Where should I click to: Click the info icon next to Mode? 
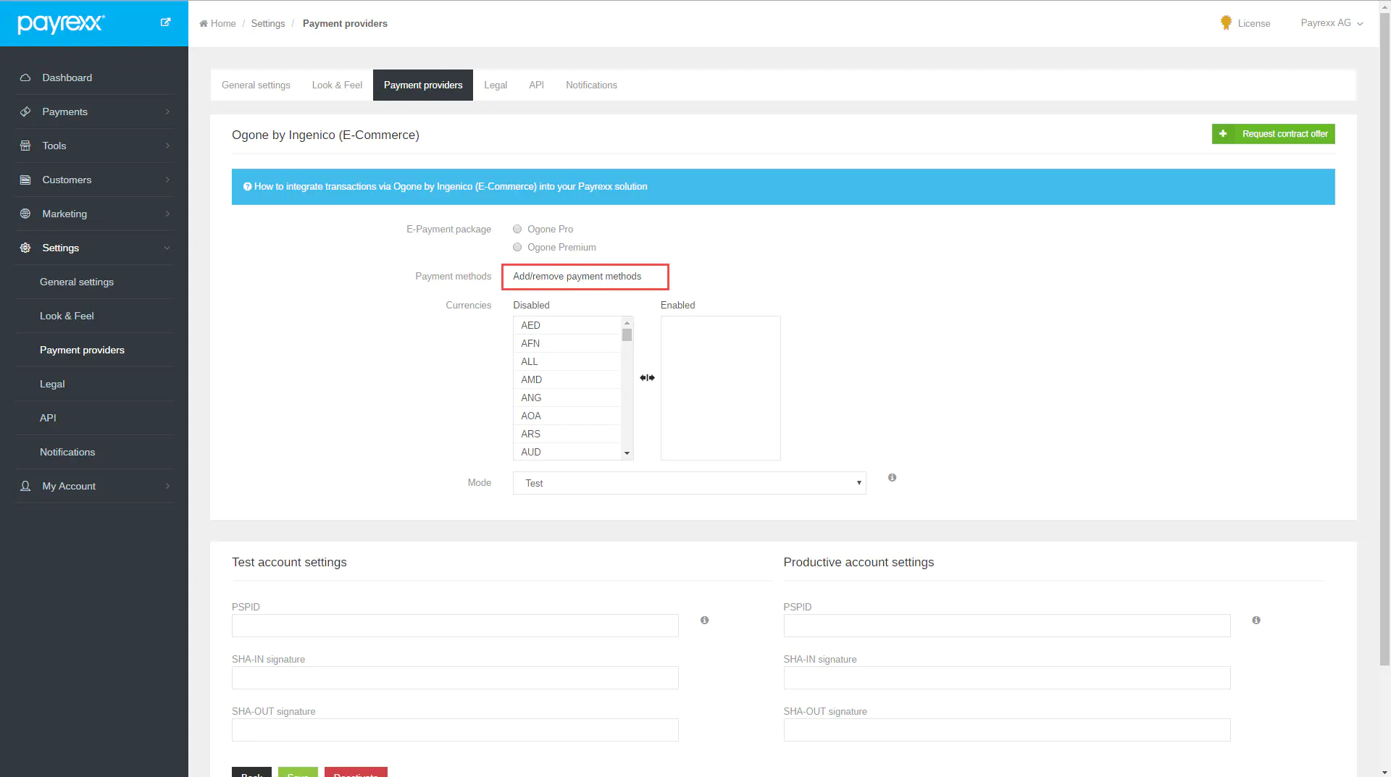892,478
